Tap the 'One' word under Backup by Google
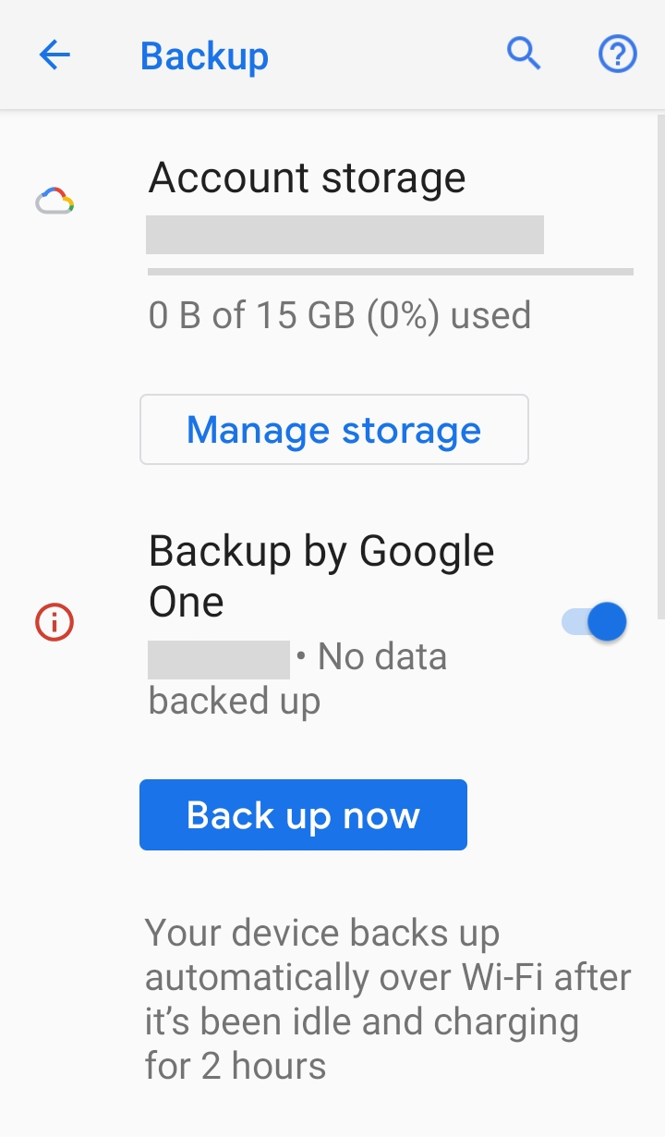 (187, 603)
